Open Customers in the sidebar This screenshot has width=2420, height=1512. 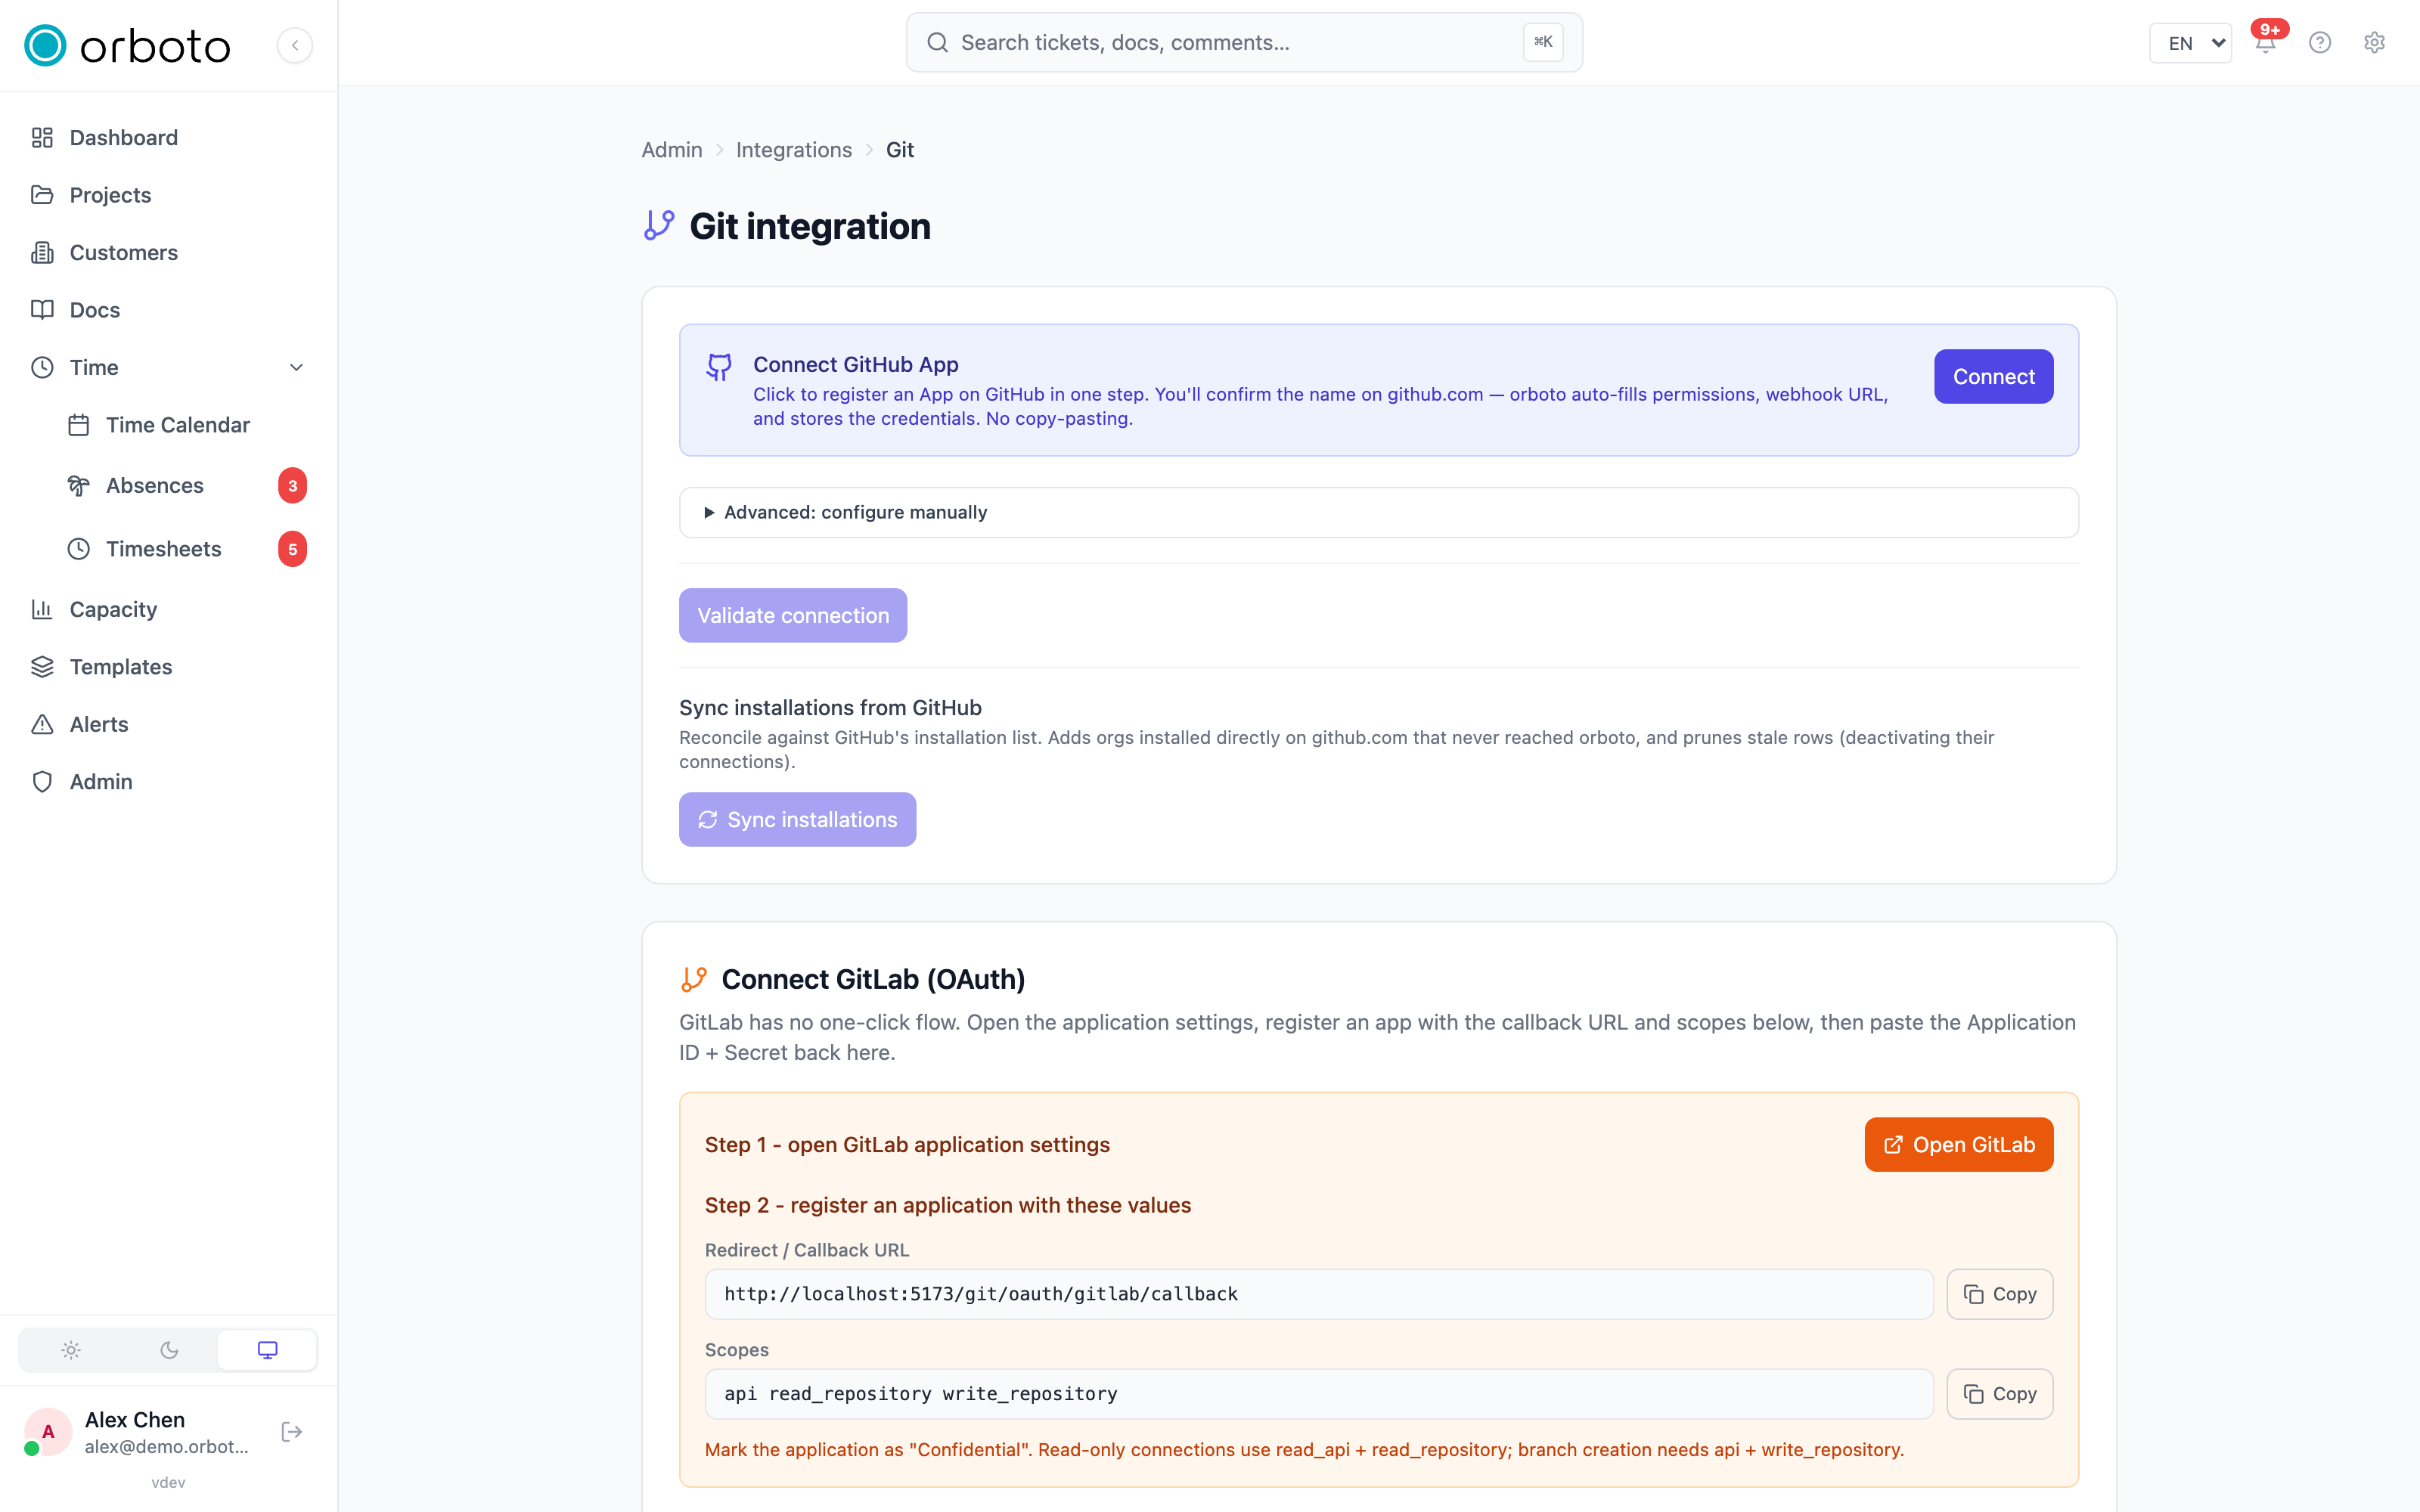(x=168, y=253)
